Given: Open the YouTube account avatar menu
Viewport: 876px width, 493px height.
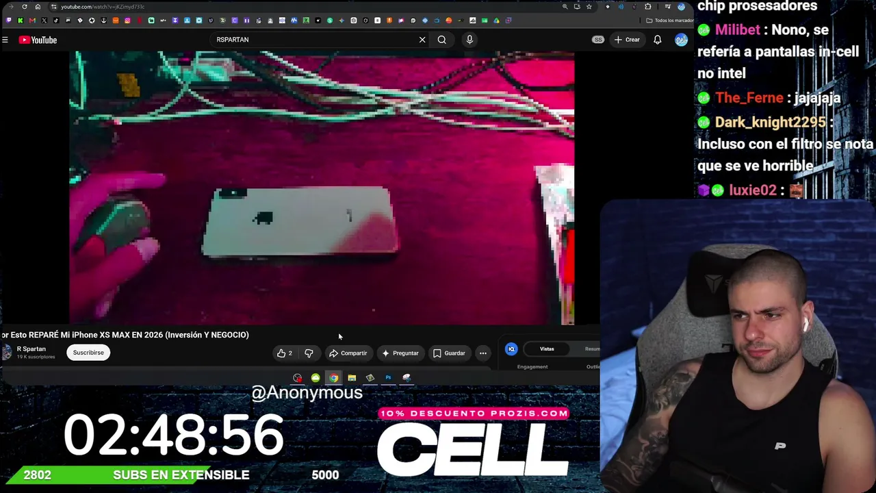Looking at the screenshot, I should click(681, 40).
